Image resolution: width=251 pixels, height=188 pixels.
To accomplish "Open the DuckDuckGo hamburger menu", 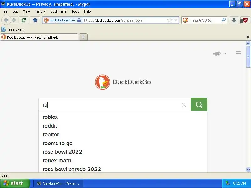I will click(238, 53).
